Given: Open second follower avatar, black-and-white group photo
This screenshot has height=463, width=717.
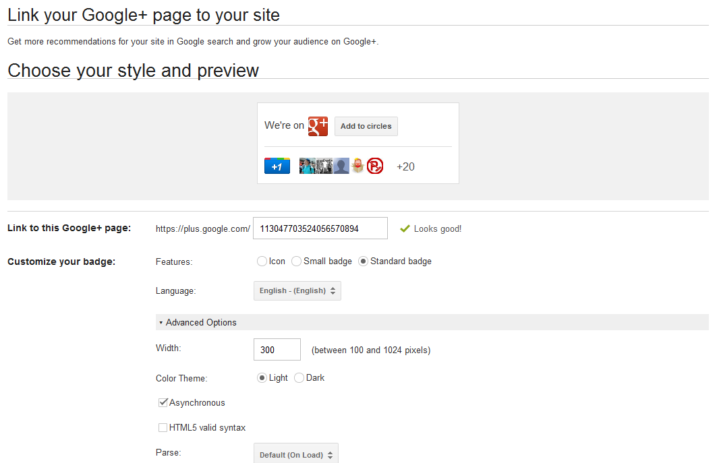Looking at the screenshot, I should 324,166.
